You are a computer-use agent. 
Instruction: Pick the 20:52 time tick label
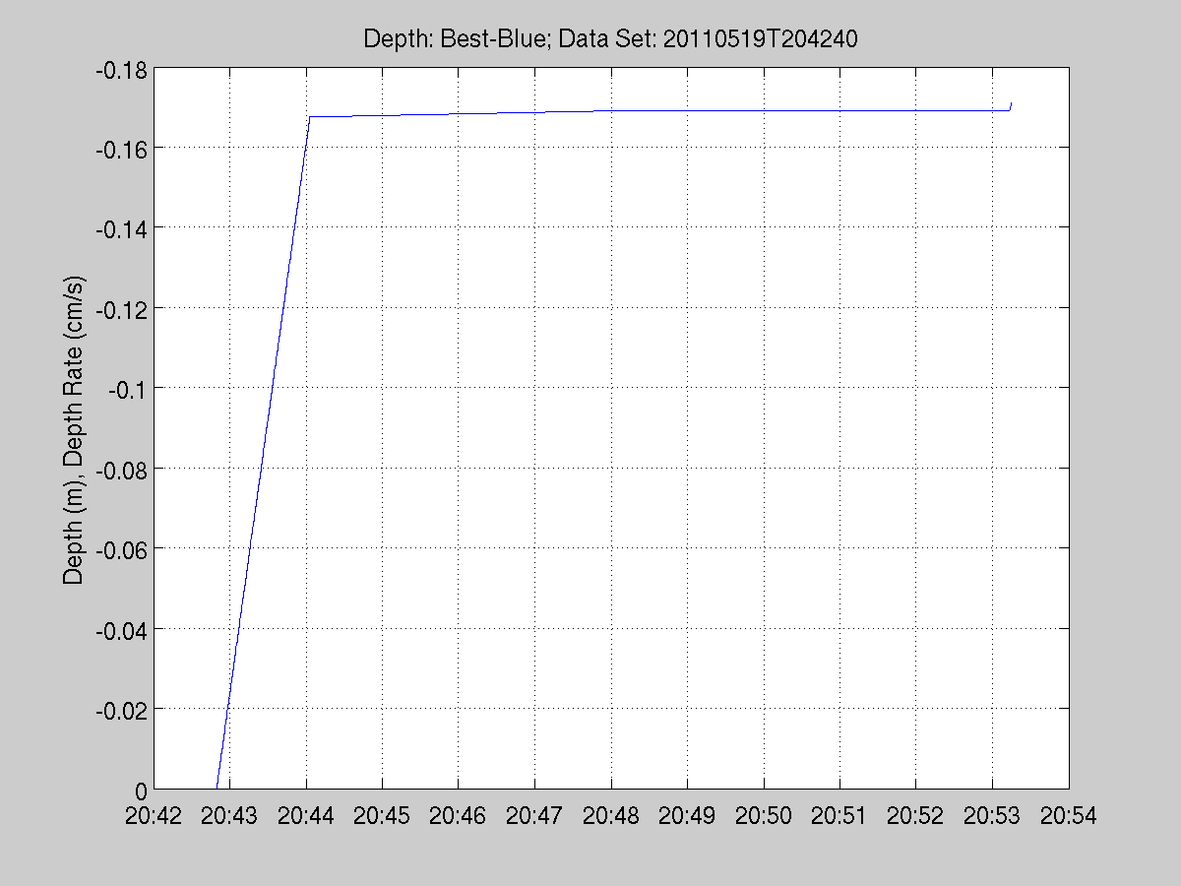coord(916,815)
